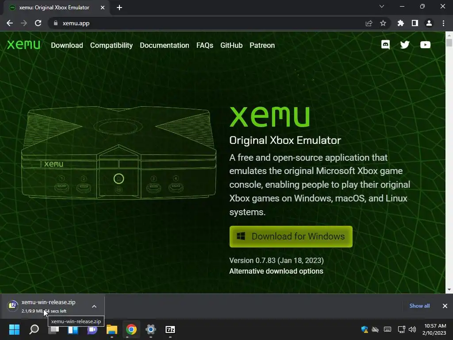Open Chat app on taskbar
This screenshot has height=340, width=453.
92,329
